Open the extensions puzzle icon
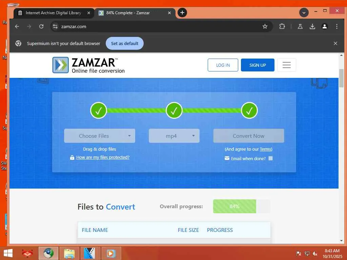The height and width of the screenshot is (260, 347). [282, 26]
